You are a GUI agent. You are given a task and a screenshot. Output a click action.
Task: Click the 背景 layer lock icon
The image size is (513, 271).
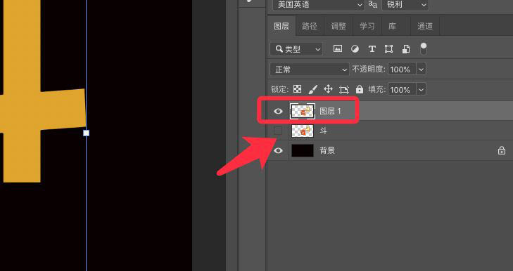[502, 150]
